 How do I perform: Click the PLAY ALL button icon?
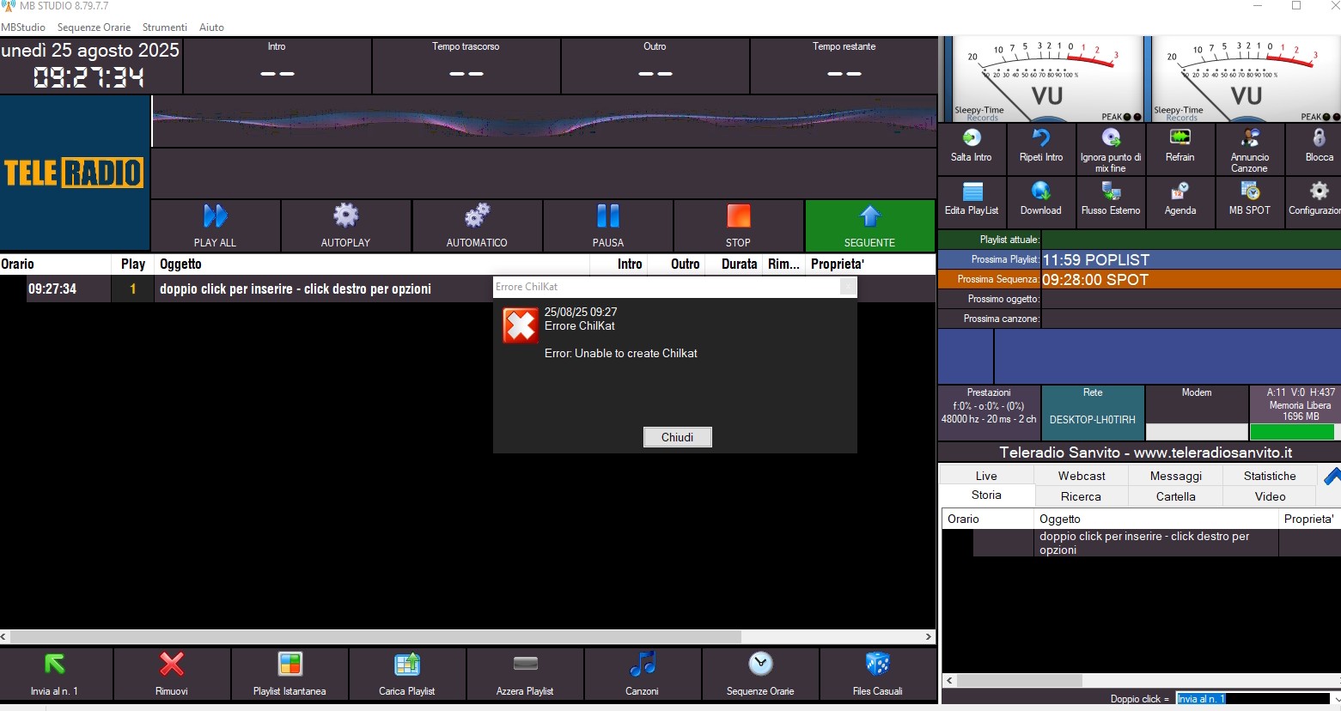point(215,216)
